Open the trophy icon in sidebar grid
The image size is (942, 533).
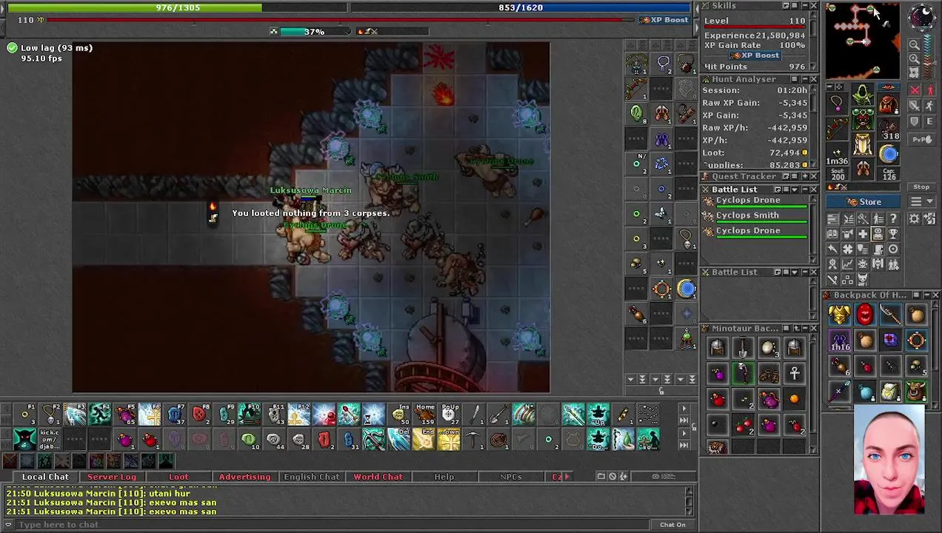[x=893, y=235]
